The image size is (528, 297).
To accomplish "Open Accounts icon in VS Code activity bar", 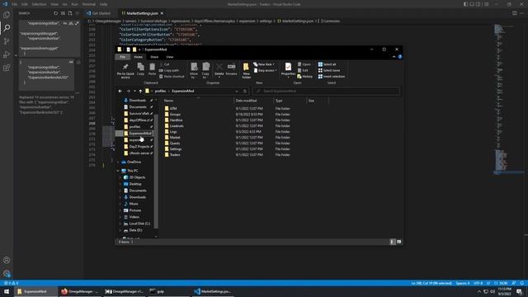I will click(x=7, y=260).
